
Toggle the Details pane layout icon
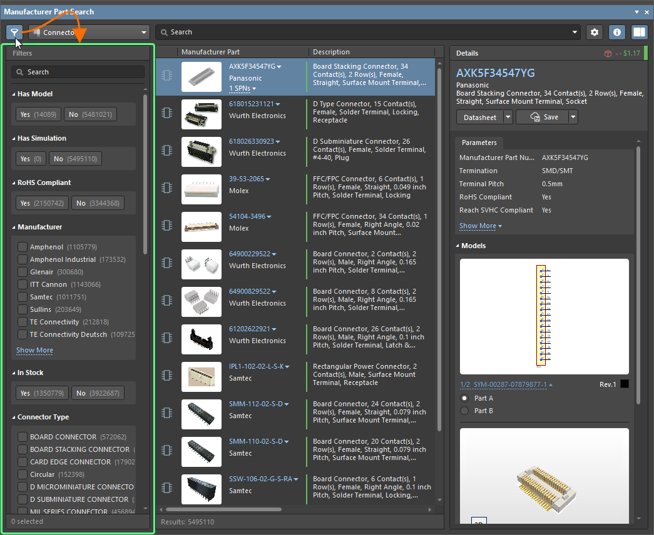[639, 32]
